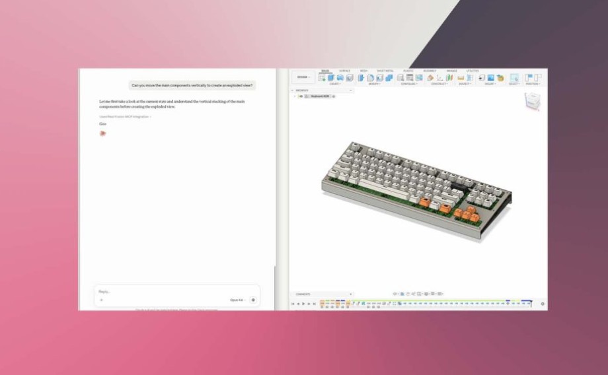608x375 pixels.
Task: Open the Opus model selector dropdown
Action: 237,300
